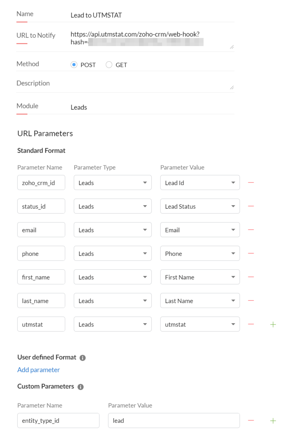Select the POST method radio button
This screenshot has width=284, height=432.
pos(74,65)
